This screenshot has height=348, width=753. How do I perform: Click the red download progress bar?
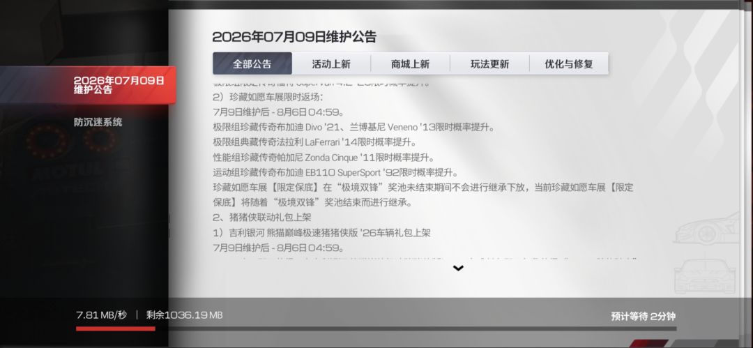point(115,328)
